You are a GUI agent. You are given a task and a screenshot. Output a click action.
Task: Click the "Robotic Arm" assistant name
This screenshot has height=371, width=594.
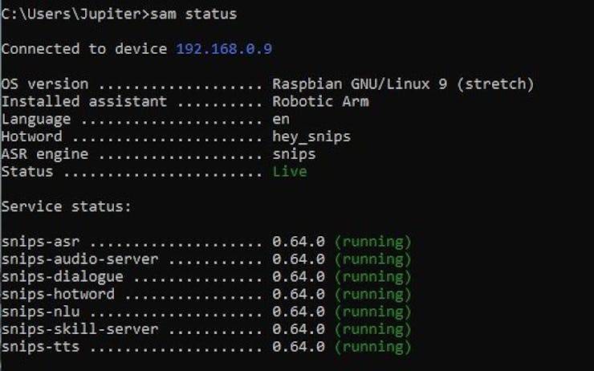pos(320,101)
